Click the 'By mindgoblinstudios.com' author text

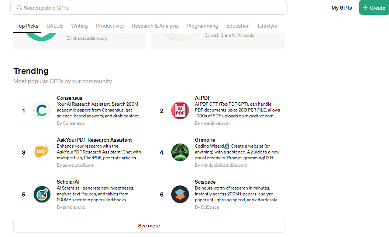point(221,165)
